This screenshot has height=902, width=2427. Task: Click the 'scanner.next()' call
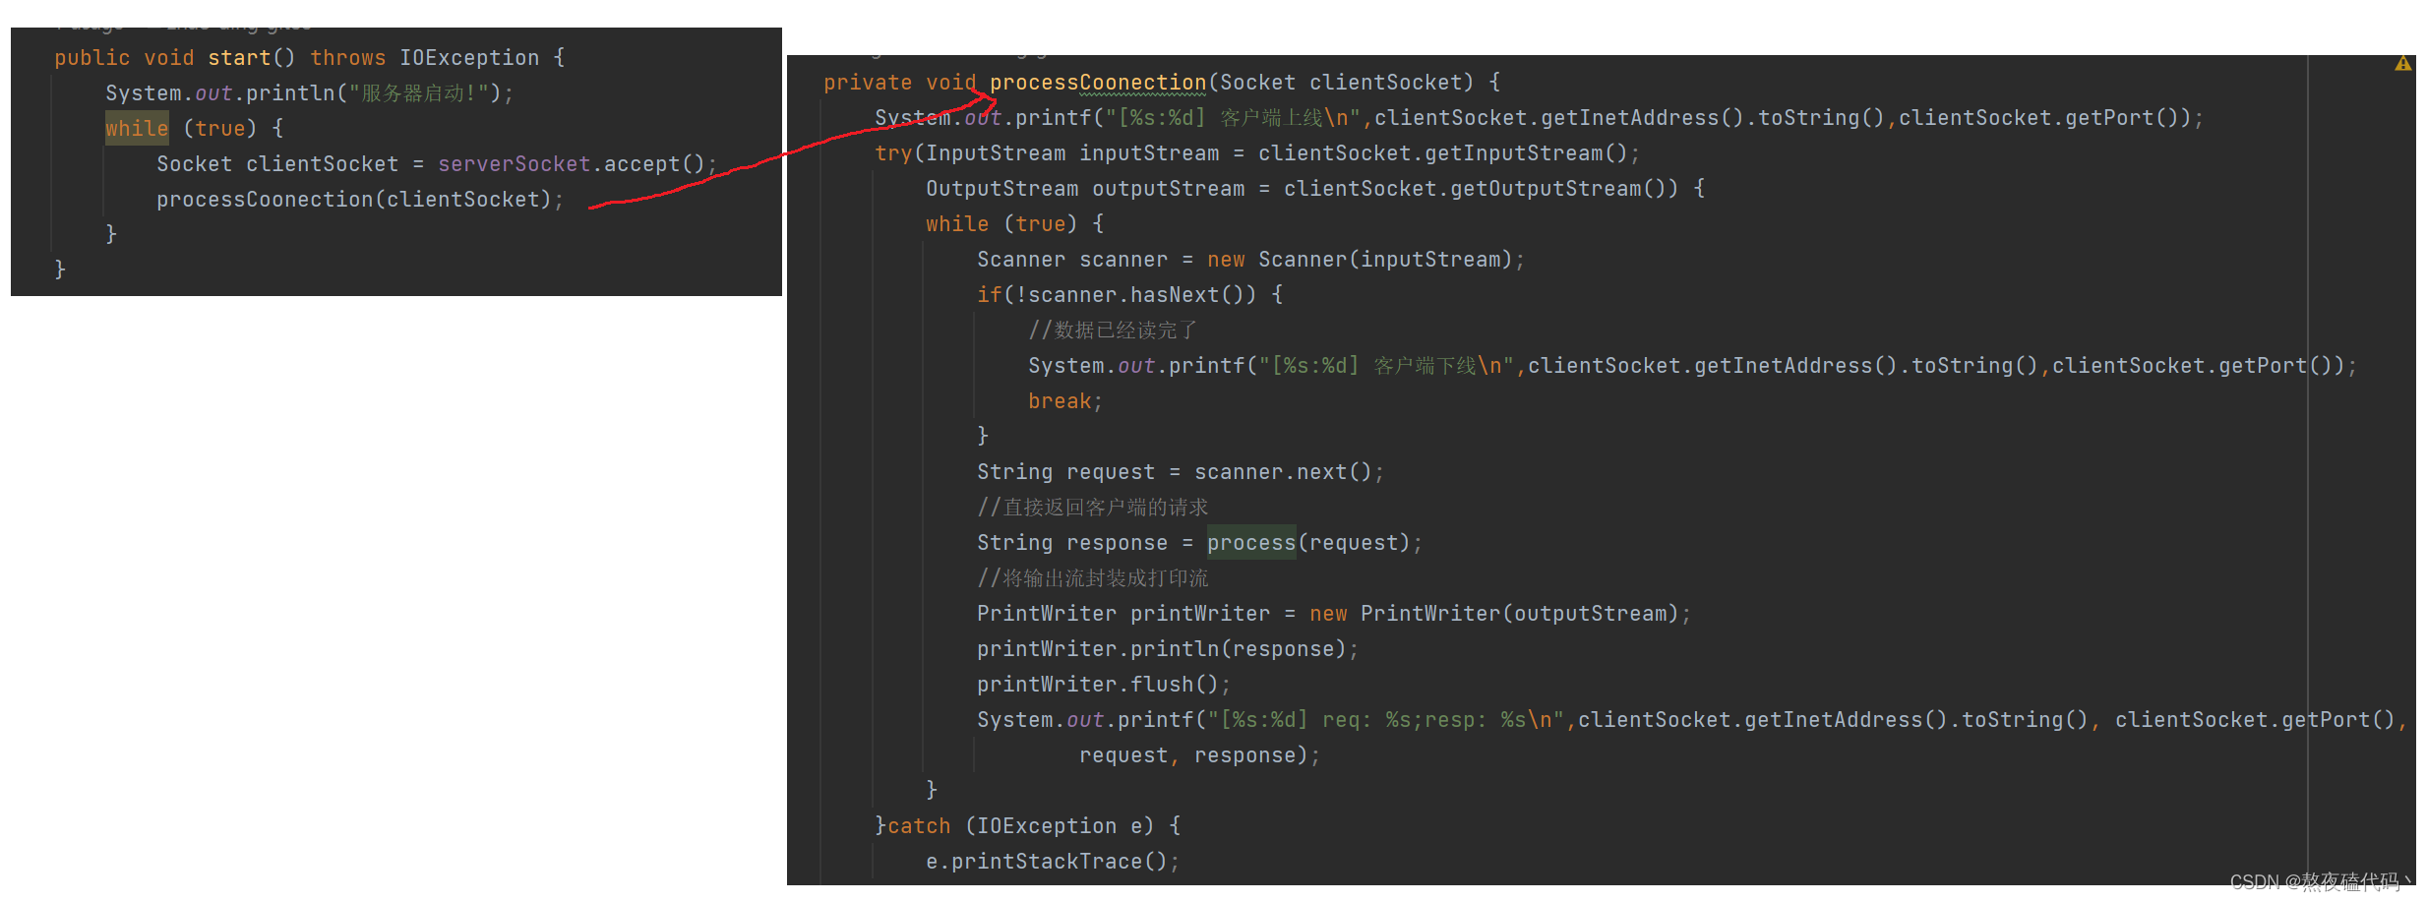click(x=1283, y=472)
